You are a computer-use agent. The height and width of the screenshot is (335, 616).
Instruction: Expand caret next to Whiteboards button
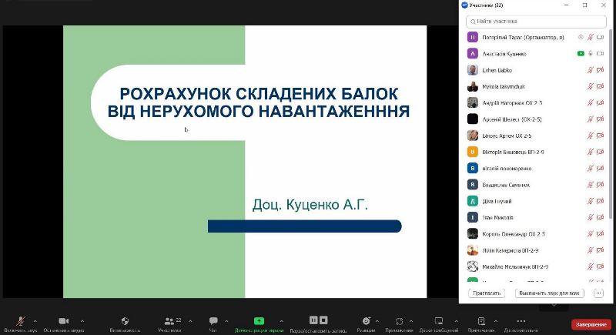456,321
